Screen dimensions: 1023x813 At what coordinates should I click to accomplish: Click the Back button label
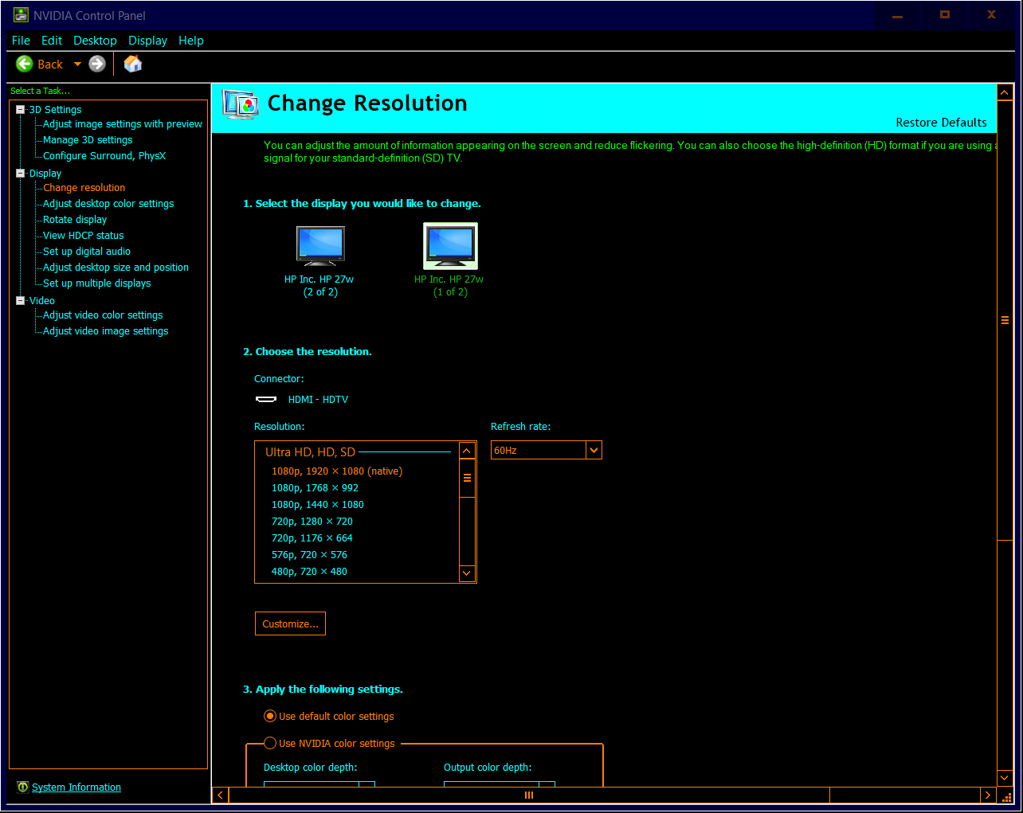click(50, 64)
